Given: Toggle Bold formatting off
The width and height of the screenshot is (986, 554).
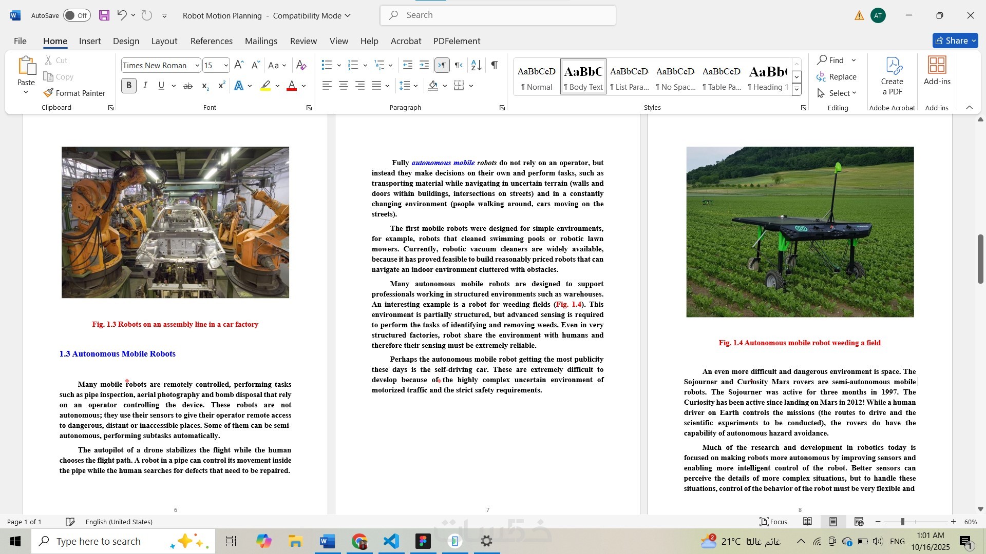Looking at the screenshot, I should pyautogui.click(x=129, y=86).
